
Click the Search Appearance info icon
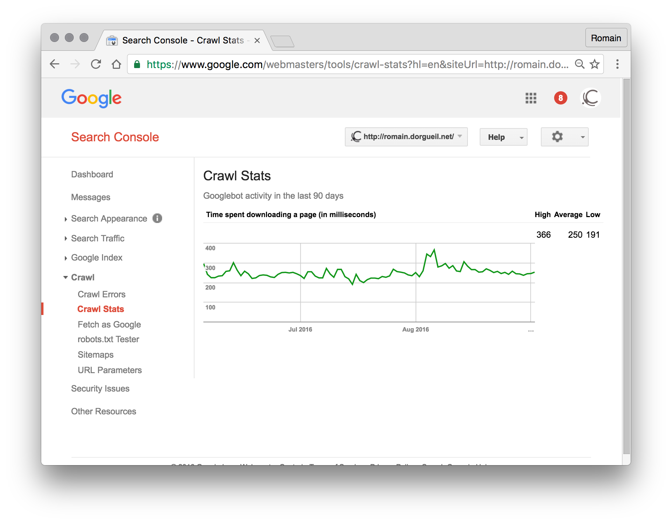[158, 218]
